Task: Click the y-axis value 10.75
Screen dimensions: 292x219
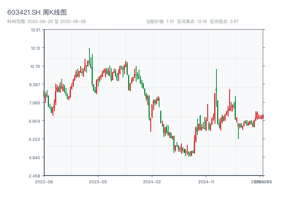Action: [35, 66]
